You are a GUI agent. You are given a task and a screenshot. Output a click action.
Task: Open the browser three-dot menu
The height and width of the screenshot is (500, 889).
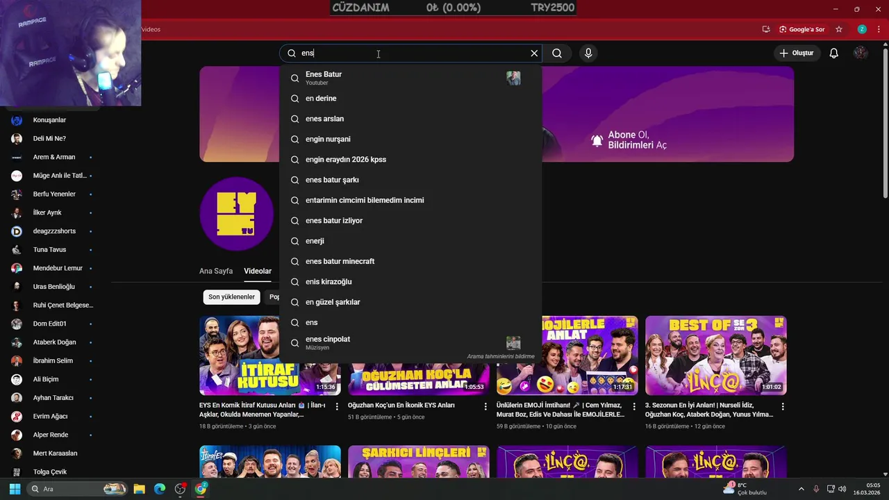tap(879, 29)
